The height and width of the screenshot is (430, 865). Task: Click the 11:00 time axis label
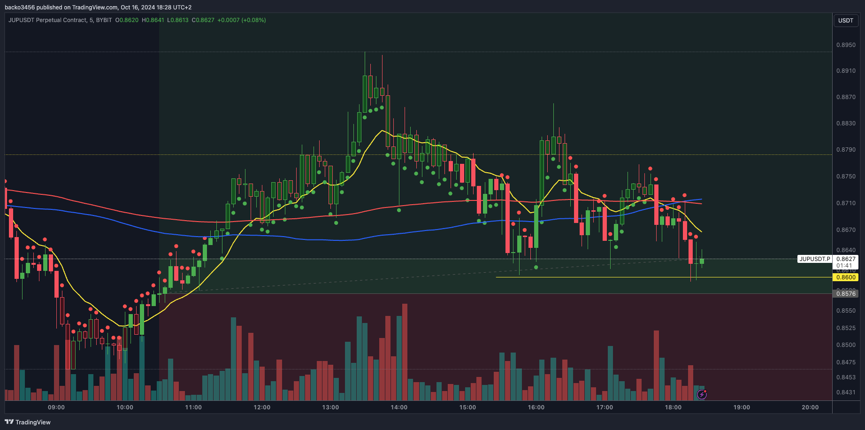[x=193, y=407]
